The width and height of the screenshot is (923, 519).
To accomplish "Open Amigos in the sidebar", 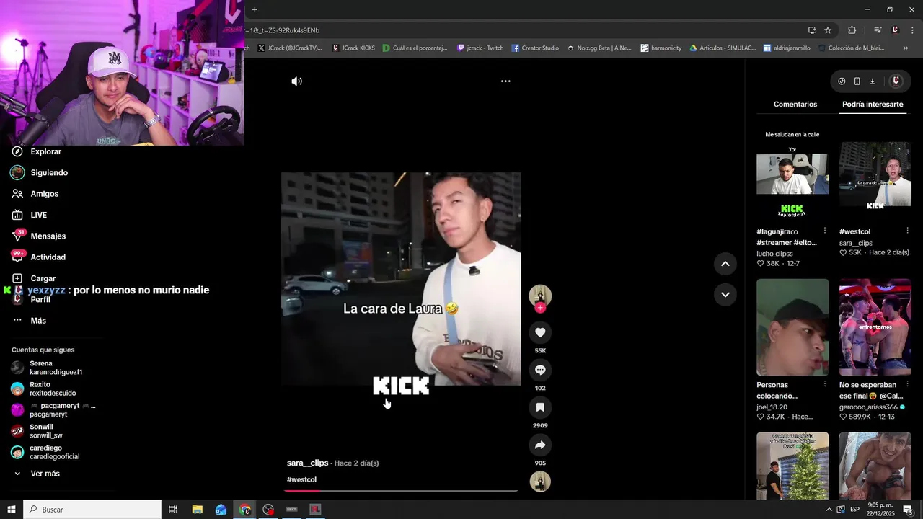I will tap(44, 194).
